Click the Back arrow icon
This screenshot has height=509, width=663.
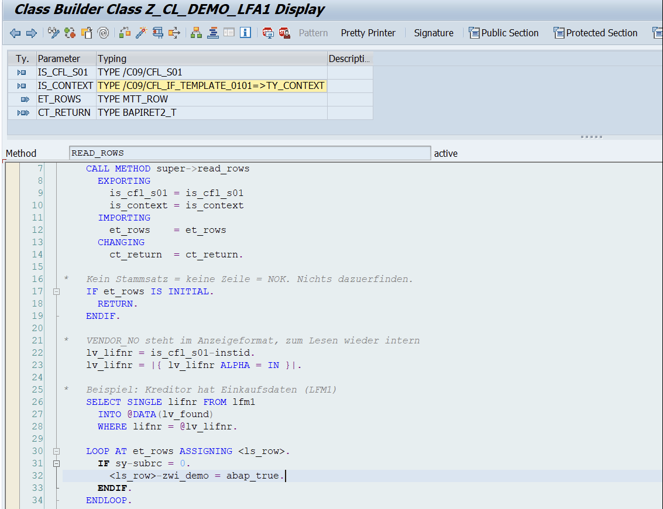click(x=15, y=33)
